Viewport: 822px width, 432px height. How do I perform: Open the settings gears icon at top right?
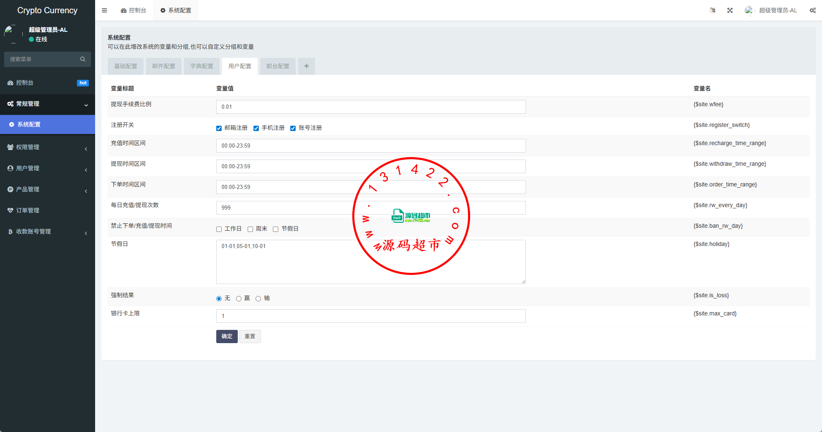pos(812,10)
